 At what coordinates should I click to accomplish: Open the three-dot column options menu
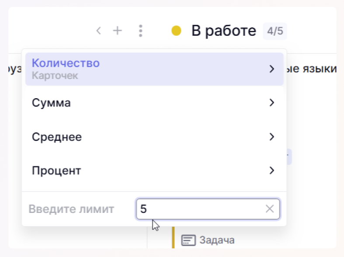(x=140, y=31)
